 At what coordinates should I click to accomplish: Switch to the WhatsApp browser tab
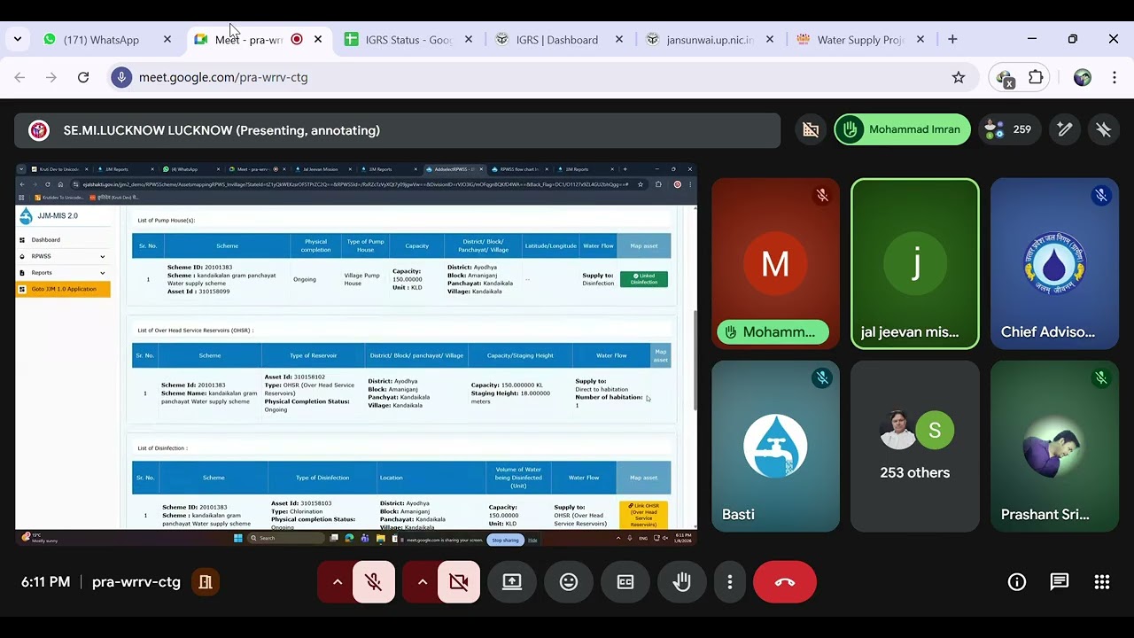click(x=104, y=40)
